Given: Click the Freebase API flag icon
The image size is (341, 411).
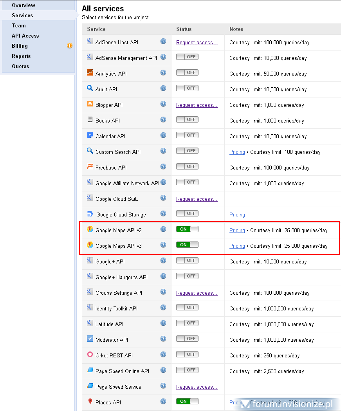Looking at the screenshot, I should click(x=90, y=167).
